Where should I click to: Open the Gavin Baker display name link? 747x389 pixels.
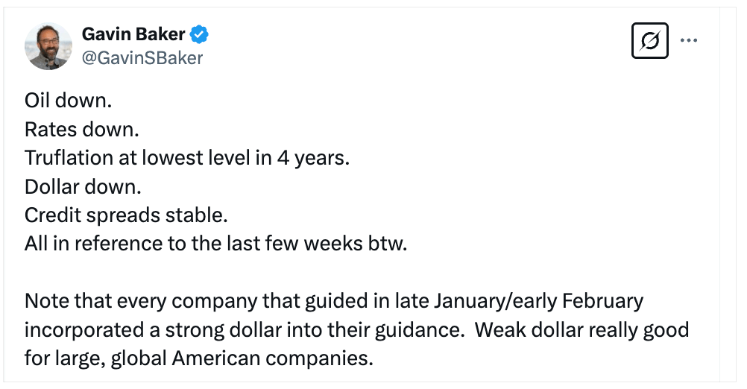pyautogui.click(x=132, y=34)
